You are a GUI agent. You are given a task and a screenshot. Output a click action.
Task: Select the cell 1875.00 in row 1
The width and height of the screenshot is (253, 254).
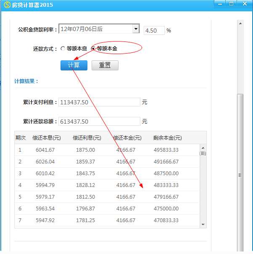point(86,150)
